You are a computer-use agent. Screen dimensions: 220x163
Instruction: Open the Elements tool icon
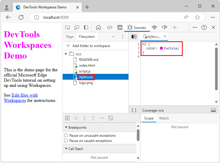click(x=110, y=27)
